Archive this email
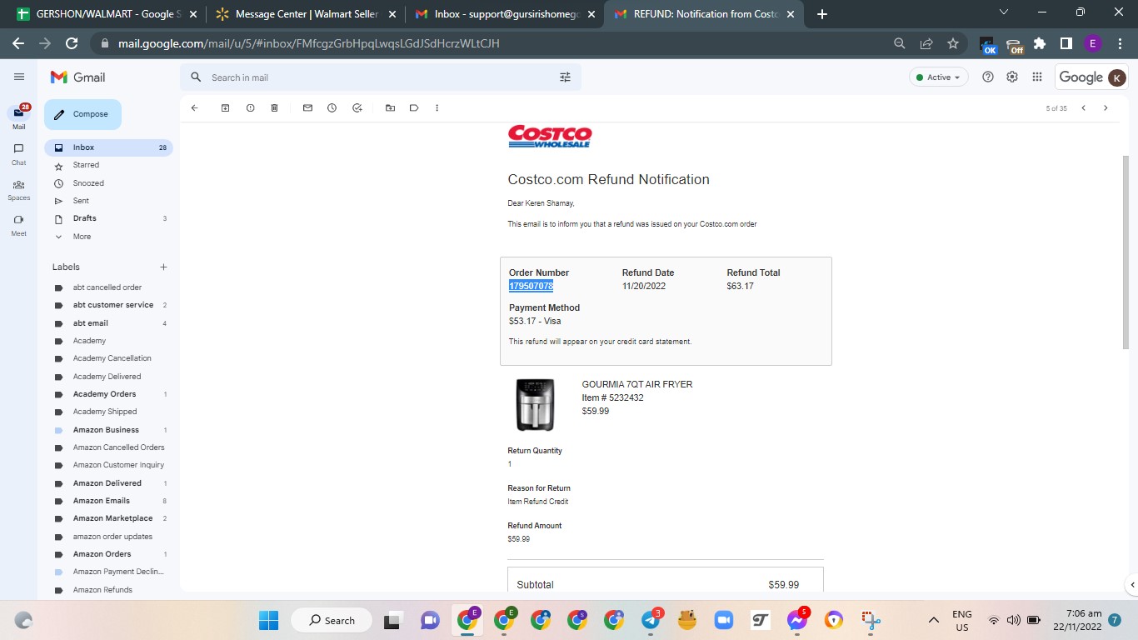Image resolution: width=1138 pixels, height=640 pixels. click(x=225, y=107)
